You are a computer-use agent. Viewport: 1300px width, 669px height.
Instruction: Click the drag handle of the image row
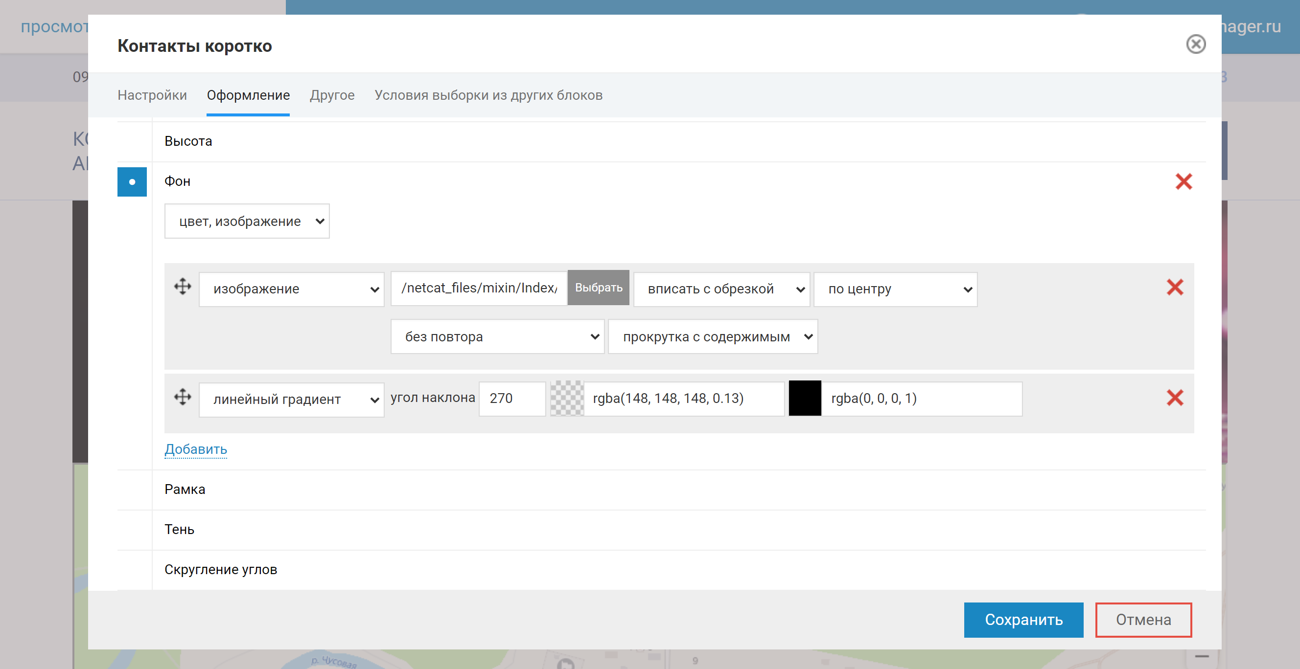pyautogui.click(x=183, y=287)
